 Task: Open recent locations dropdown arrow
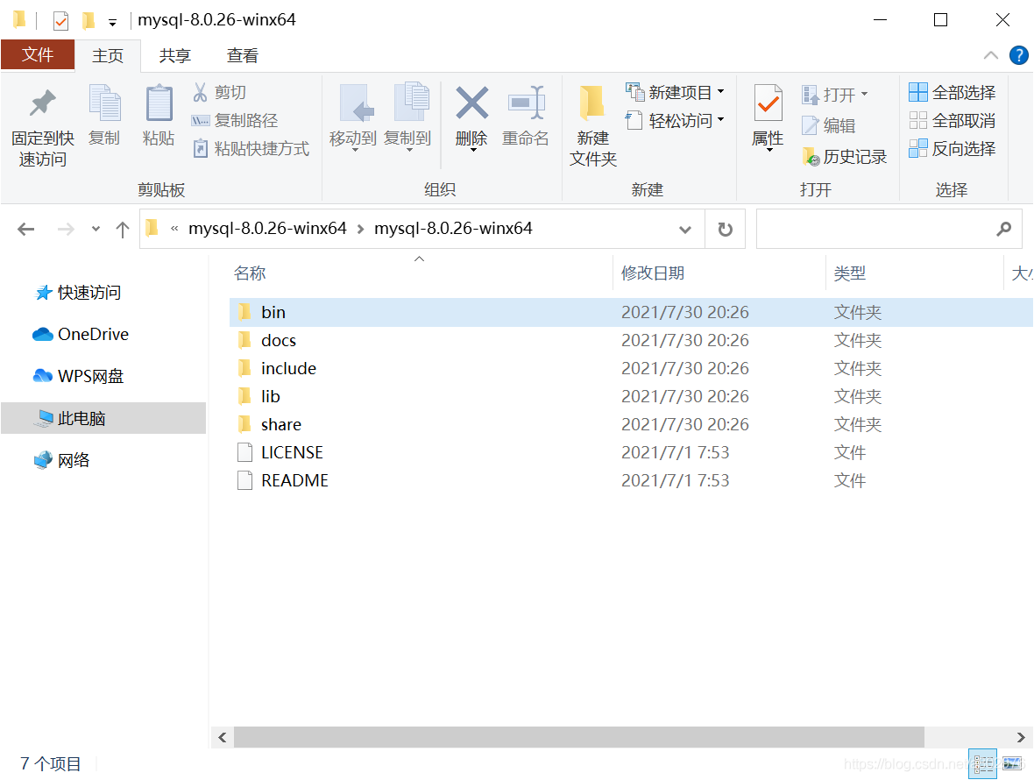96,230
